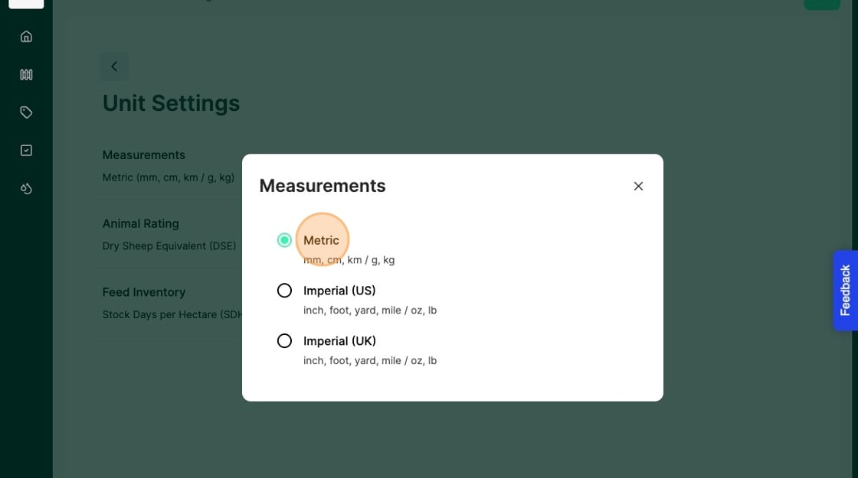Image resolution: width=858 pixels, height=478 pixels.
Task: Click the Imperial (US) option label
Action: (339, 291)
